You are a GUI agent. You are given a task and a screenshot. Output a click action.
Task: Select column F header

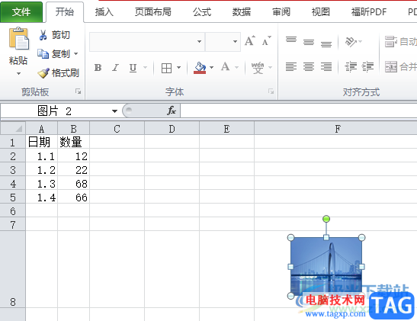tap(335, 128)
